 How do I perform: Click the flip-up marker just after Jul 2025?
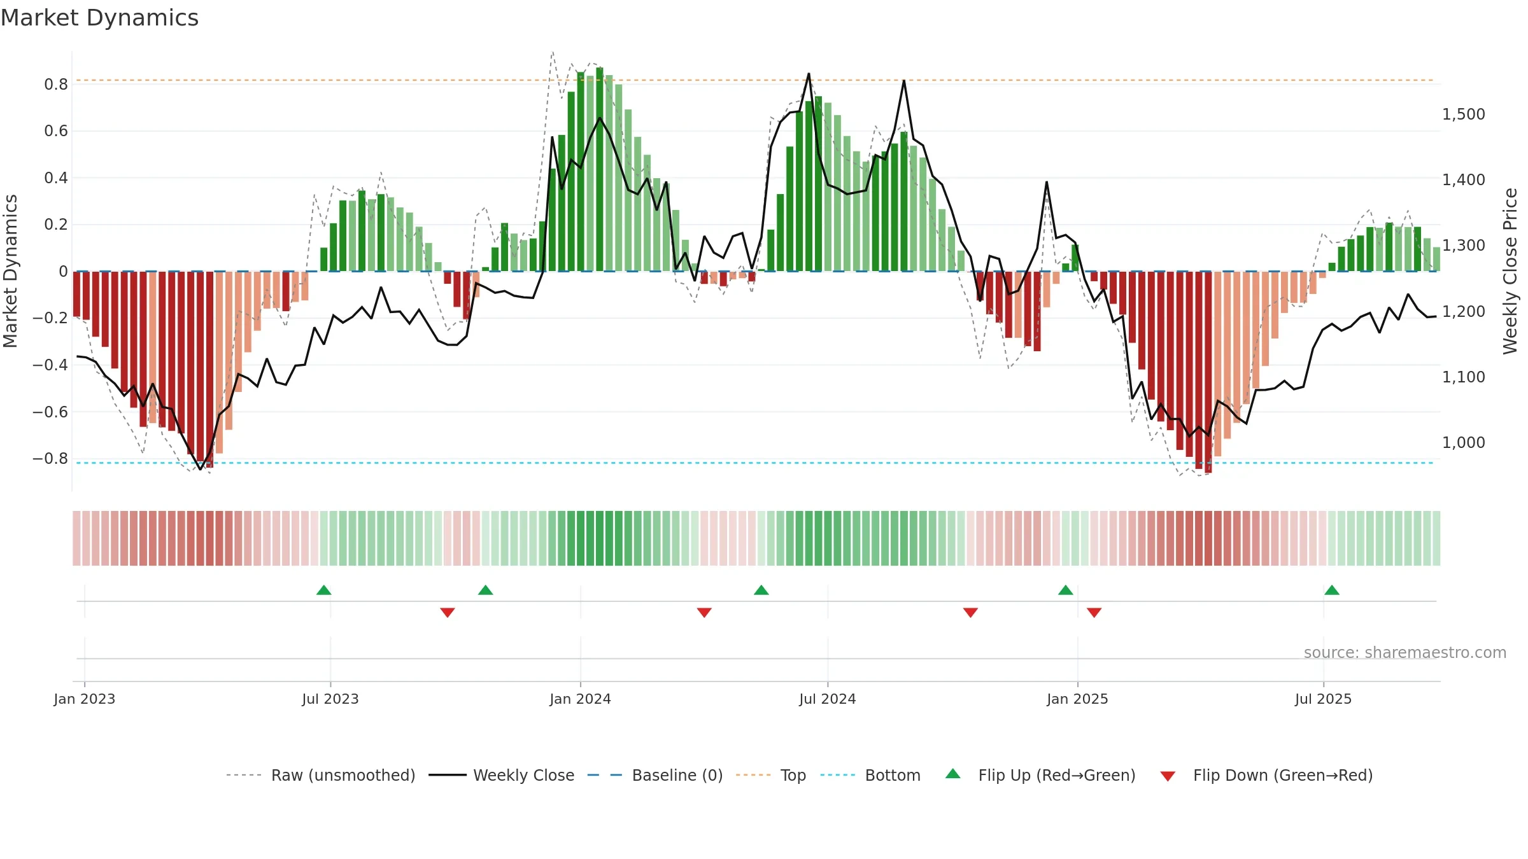click(x=1332, y=590)
